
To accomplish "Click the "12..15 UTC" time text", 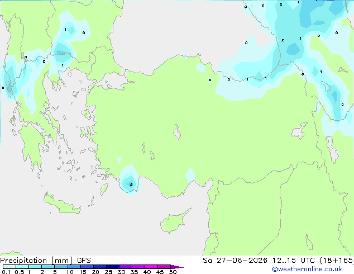I will pyautogui.click(x=294, y=261).
